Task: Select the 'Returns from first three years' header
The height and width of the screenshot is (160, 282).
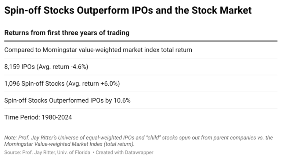Action: (x=67, y=33)
